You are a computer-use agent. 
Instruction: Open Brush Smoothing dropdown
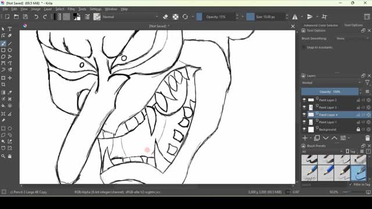pos(353,38)
